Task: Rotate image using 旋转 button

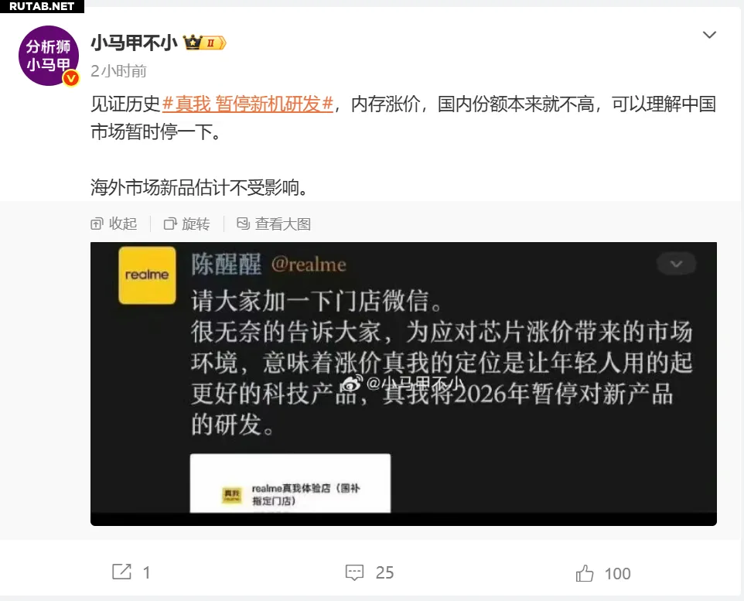Action: pos(186,224)
